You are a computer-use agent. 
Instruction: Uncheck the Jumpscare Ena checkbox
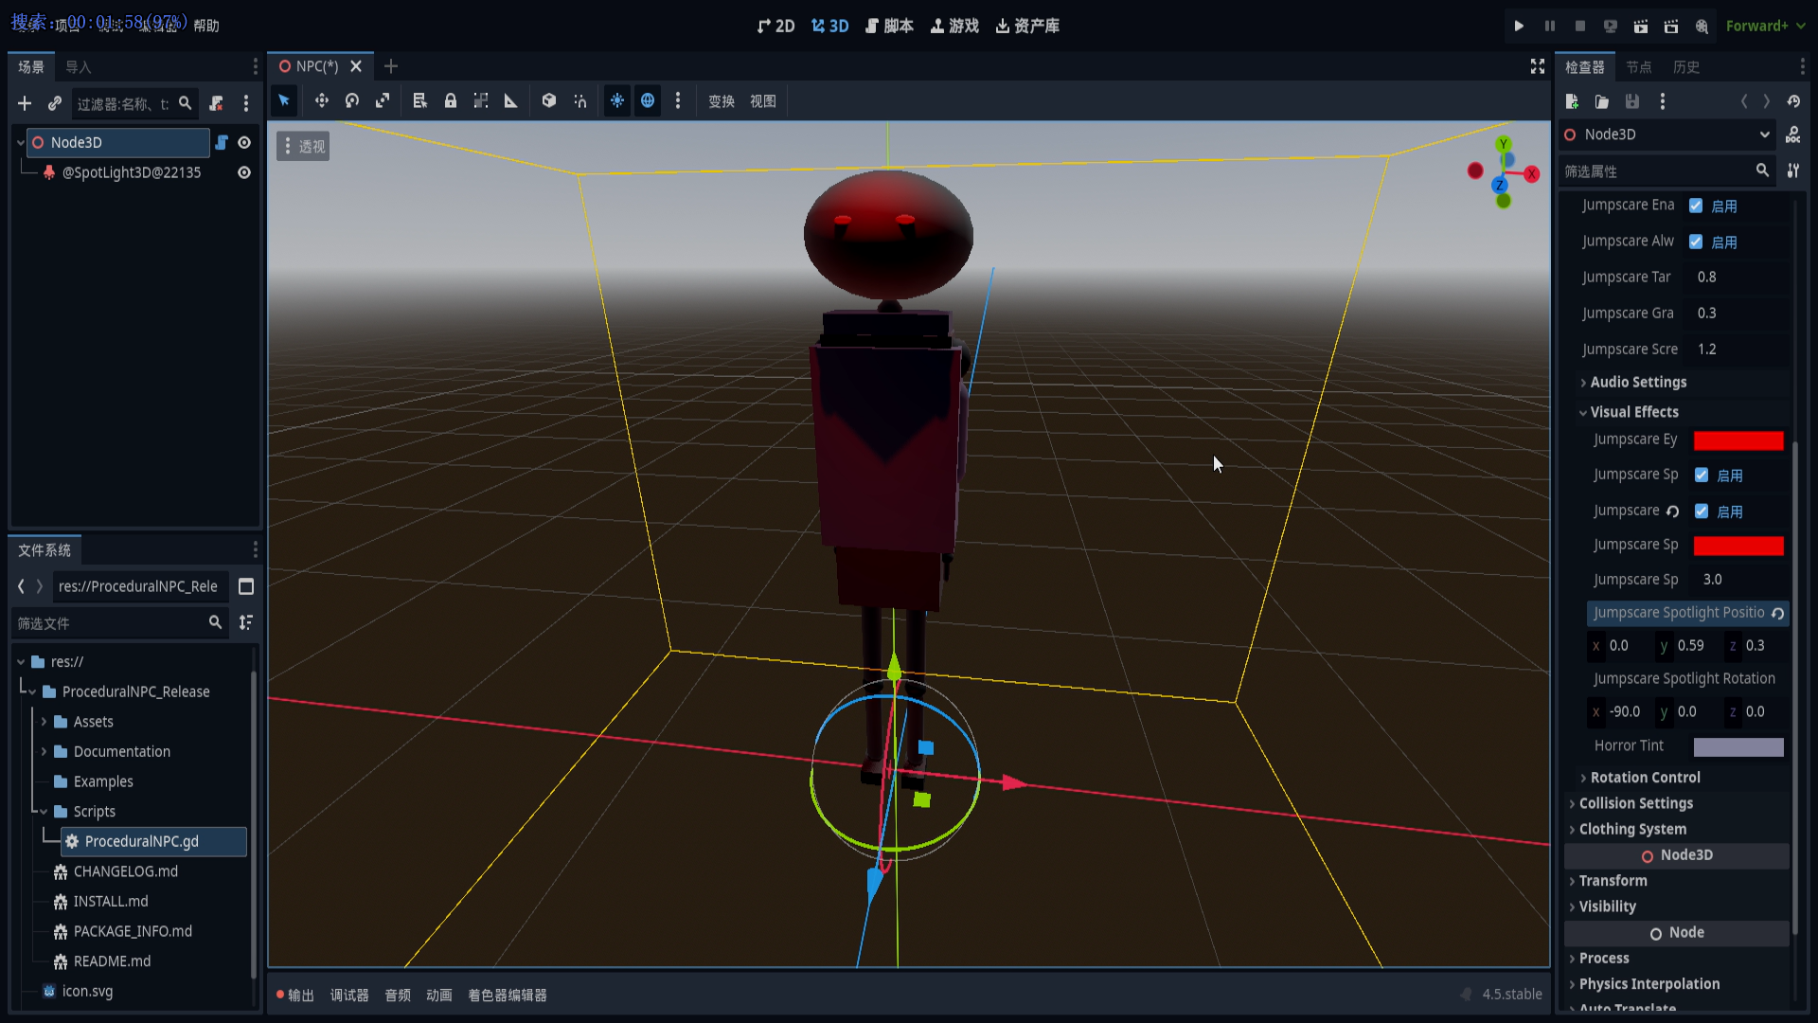tap(1696, 206)
